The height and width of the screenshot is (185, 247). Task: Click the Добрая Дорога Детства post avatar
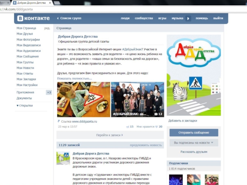tap(63, 158)
